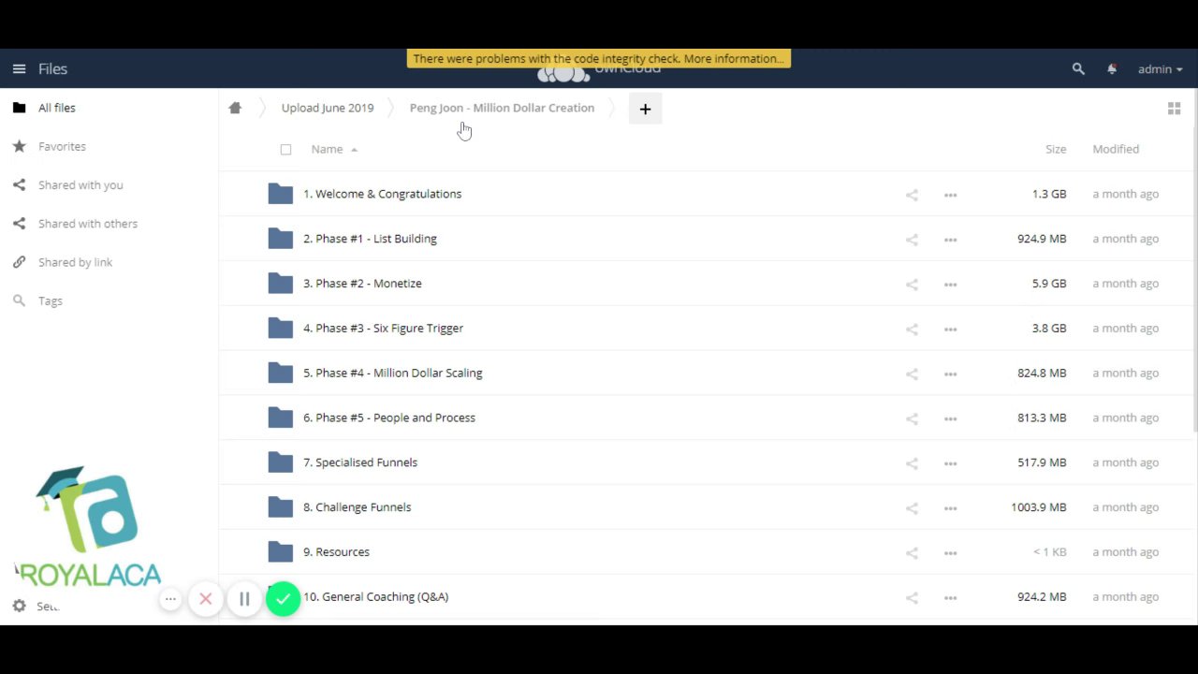This screenshot has height=674, width=1198.
Task: Open more actions for Six Figure Trigger
Action: tap(950, 330)
